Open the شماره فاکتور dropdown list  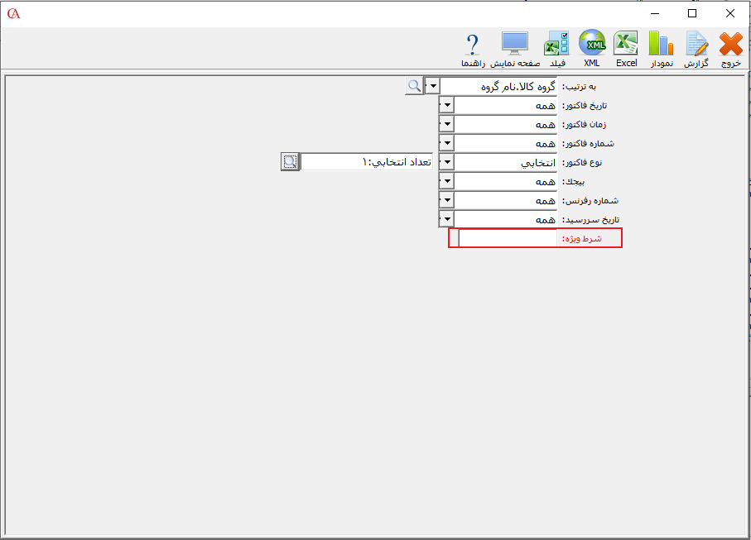click(446, 143)
